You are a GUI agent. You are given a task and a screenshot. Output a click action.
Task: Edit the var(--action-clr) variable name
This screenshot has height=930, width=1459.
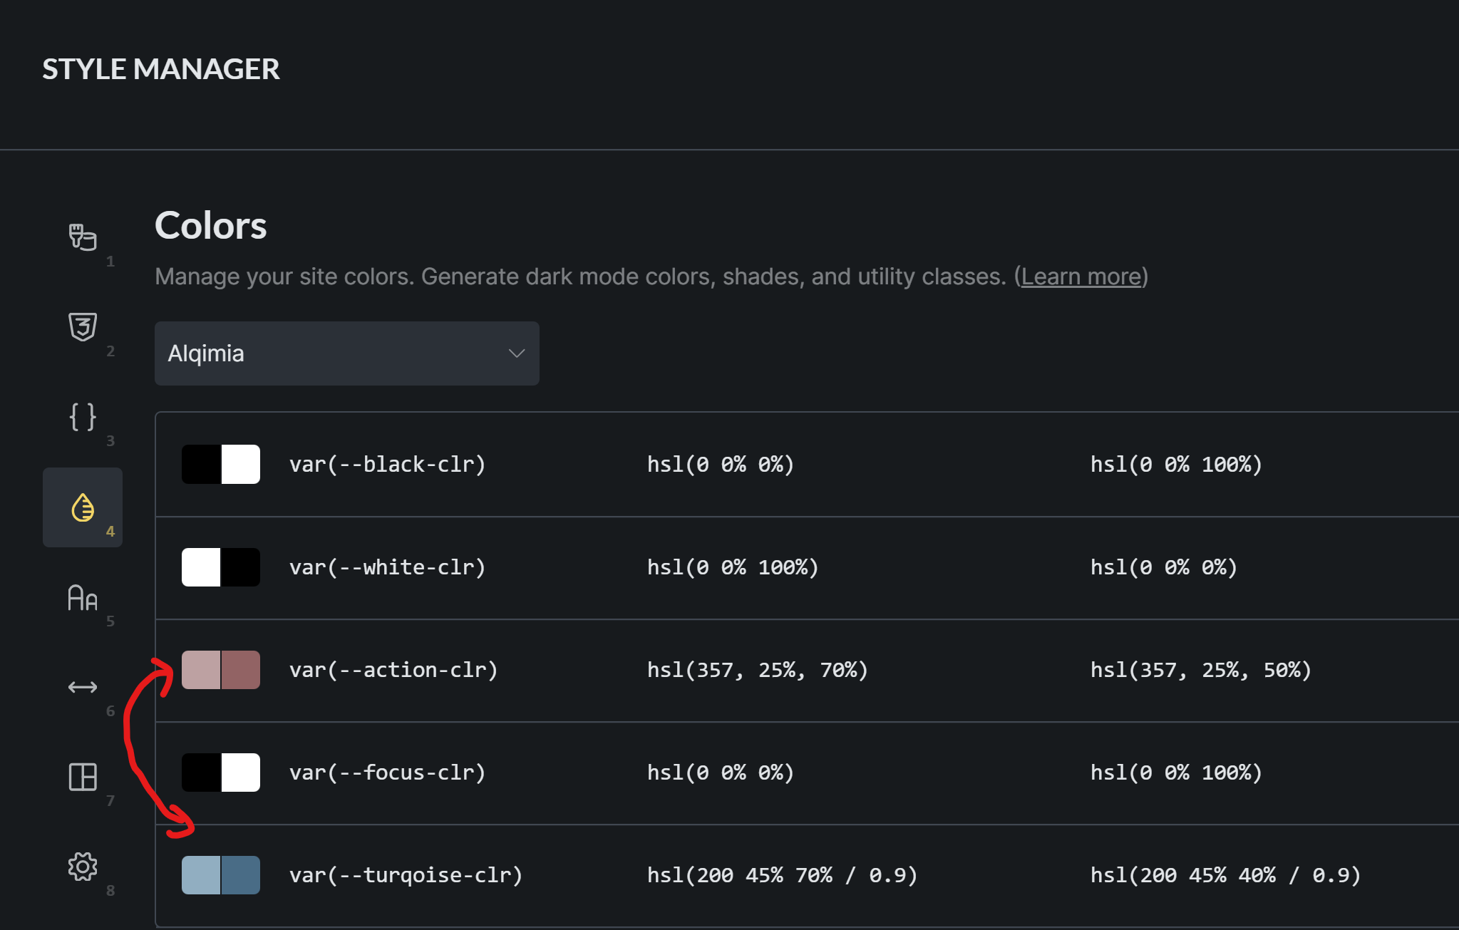point(393,670)
